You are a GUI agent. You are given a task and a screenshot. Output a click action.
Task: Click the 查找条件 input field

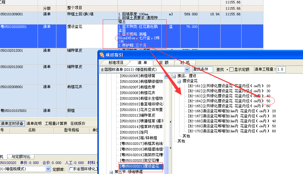(203, 69)
